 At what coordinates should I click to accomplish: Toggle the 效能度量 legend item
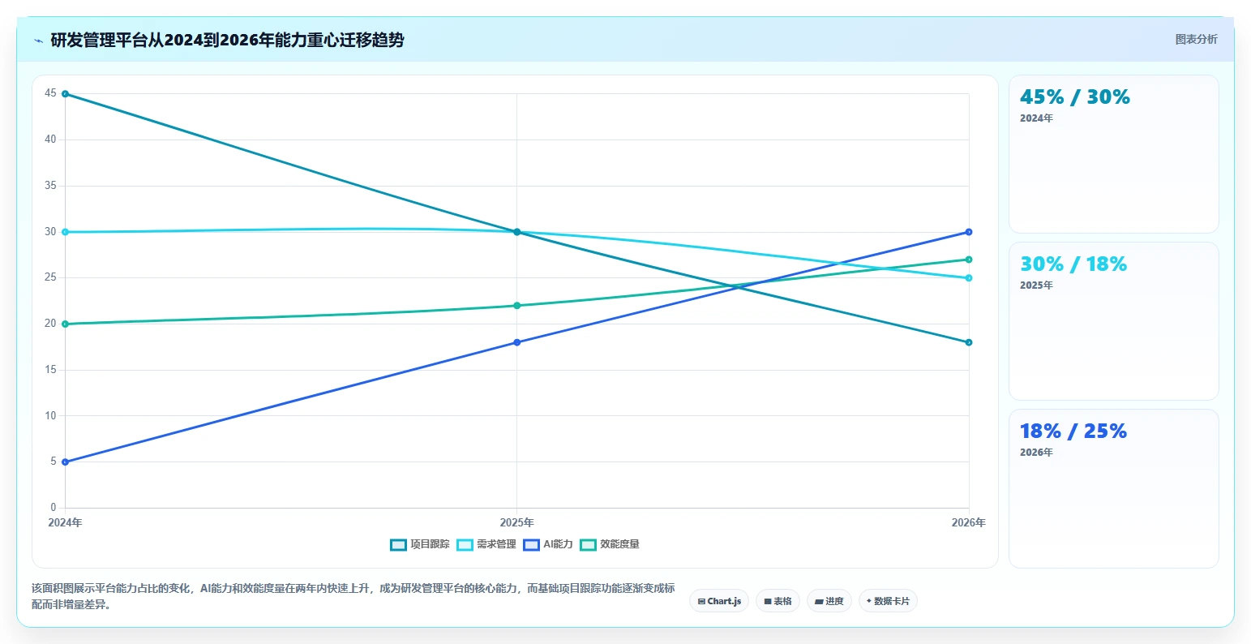610,544
